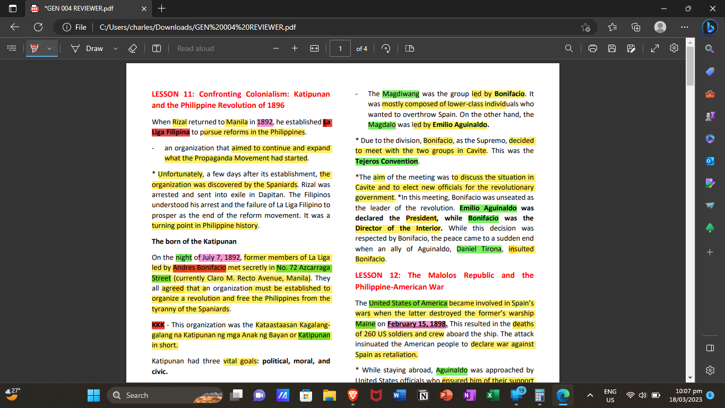This screenshot has width=725, height=408.
Task: Open the user profile menu
Action: 660,27
